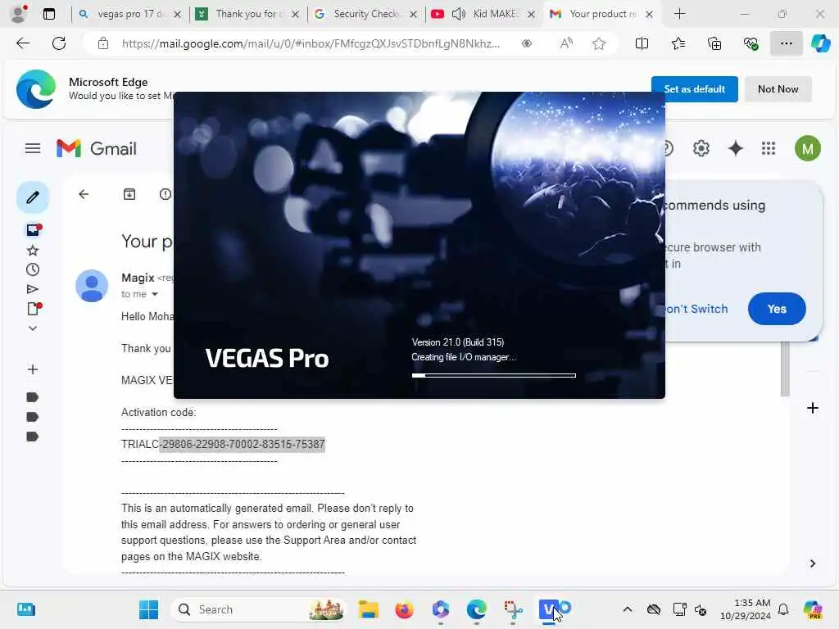
Task: Archive this email
Action: click(x=129, y=194)
